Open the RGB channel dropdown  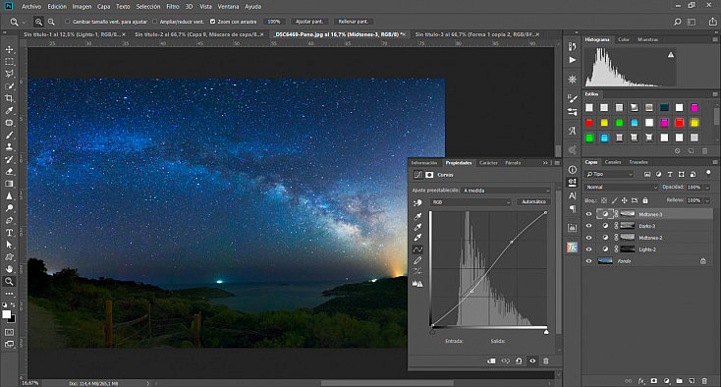[x=471, y=202]
